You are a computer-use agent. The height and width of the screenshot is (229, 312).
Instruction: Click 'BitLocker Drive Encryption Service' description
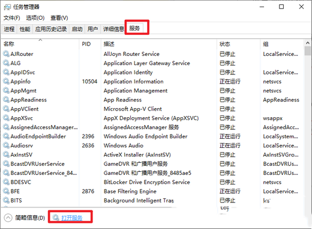[x=147, y=182]
